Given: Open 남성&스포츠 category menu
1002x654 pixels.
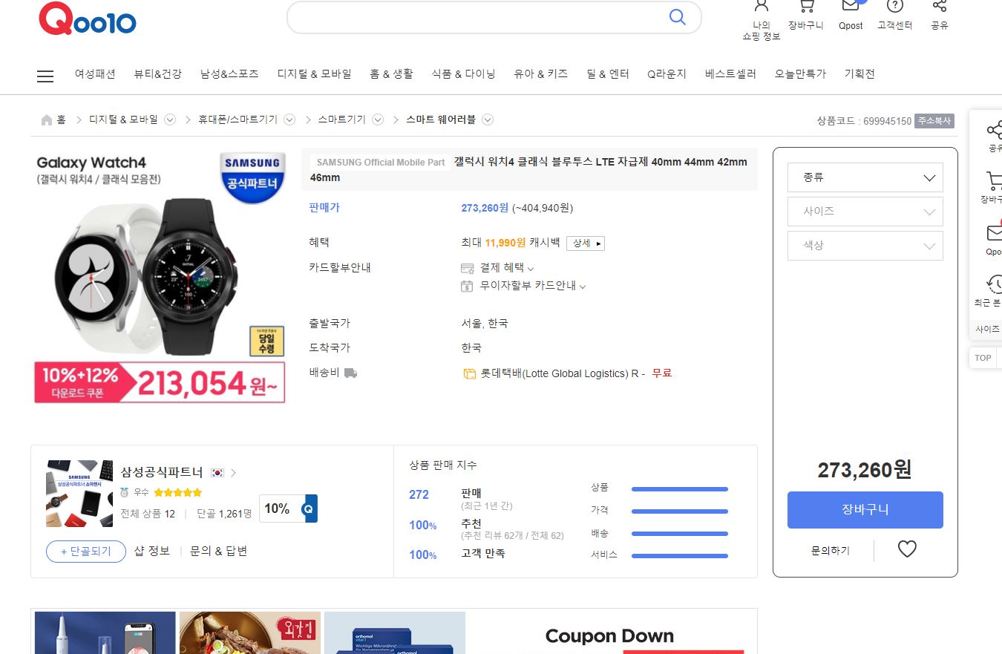Looking at the screenshot, I should coord(229,74).
